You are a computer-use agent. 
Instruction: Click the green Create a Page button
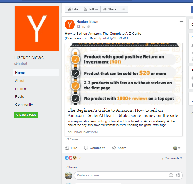26,115
